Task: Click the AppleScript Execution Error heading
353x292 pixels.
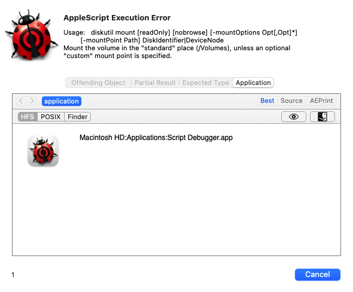Action: (117, 17)
